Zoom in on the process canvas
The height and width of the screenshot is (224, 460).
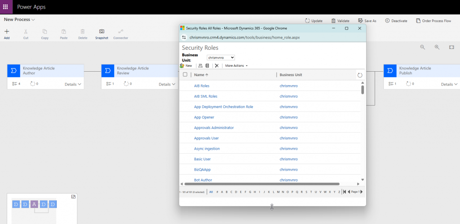click(x=437, y=47)
